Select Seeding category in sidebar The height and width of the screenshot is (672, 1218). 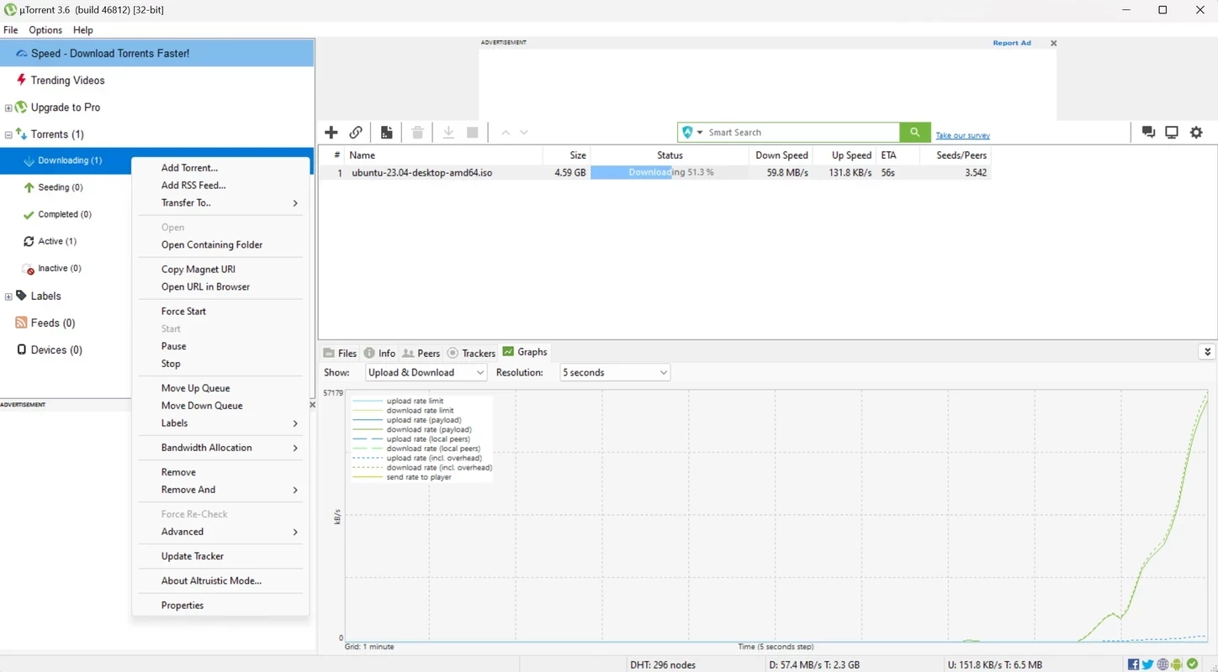pyautogui.click(x=60, y=187)
